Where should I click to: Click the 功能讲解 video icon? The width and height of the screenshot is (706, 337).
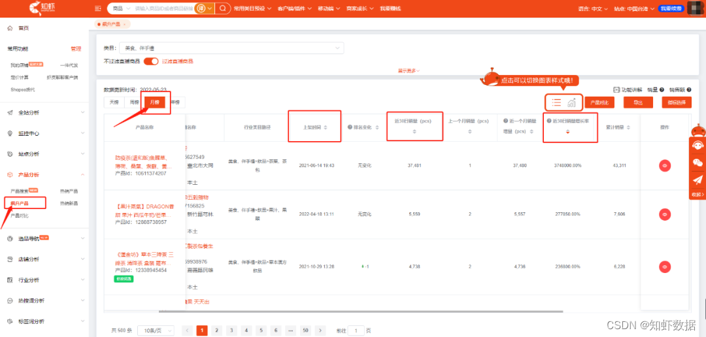pyautogui.click(x=617, y=90)
